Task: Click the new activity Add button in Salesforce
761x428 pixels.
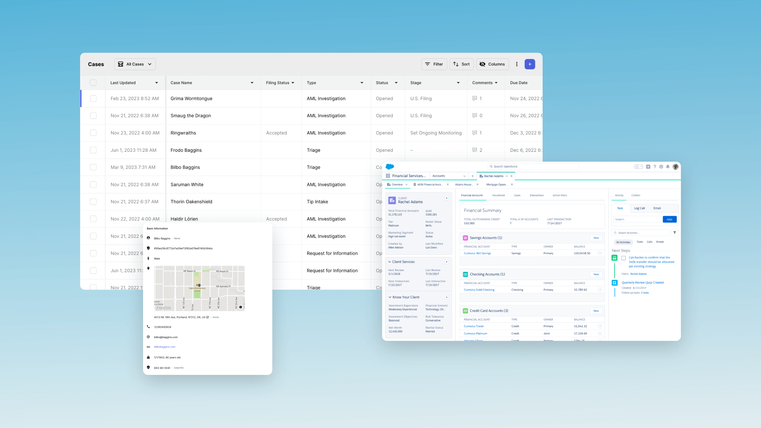Action: pos(669,219)
